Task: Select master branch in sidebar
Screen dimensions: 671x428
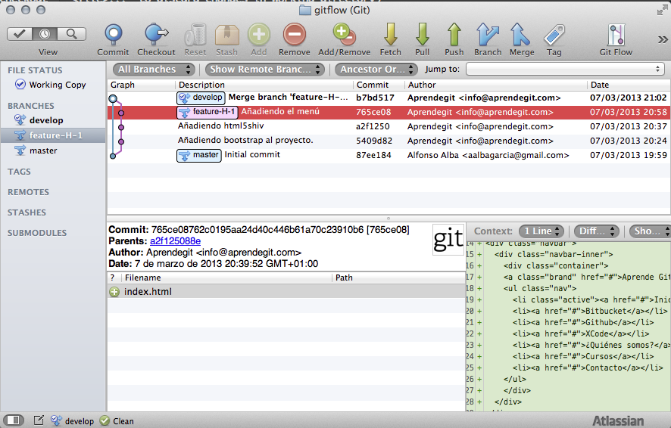Action: [44, 150]
